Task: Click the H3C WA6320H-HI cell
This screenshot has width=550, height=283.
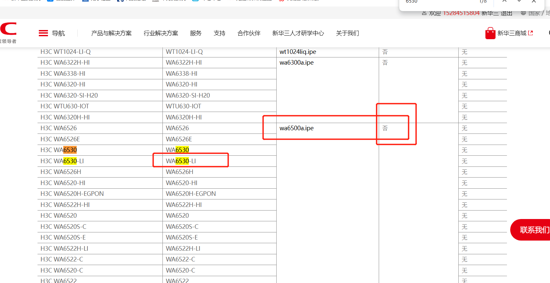Action: tap(65, 118)
